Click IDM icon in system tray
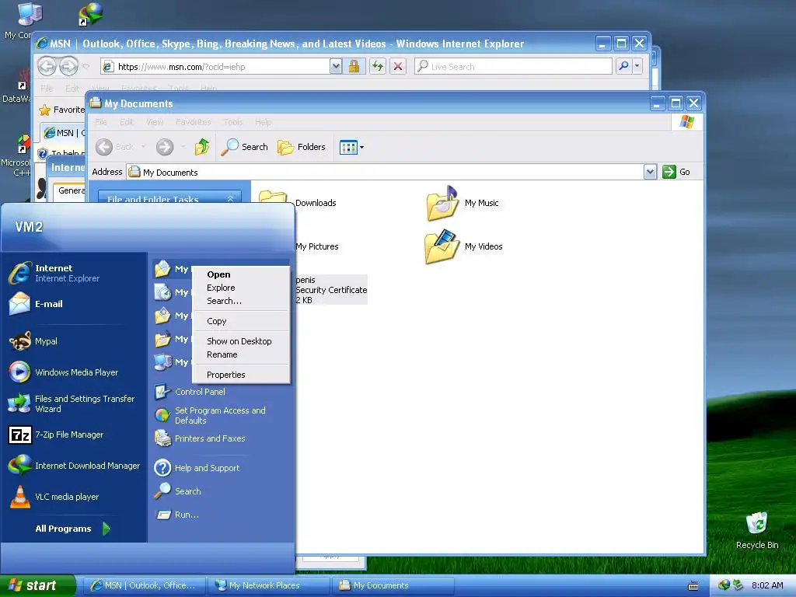This screenshot has width=796, height=597. pyautogui.click(x=724, y=585)
